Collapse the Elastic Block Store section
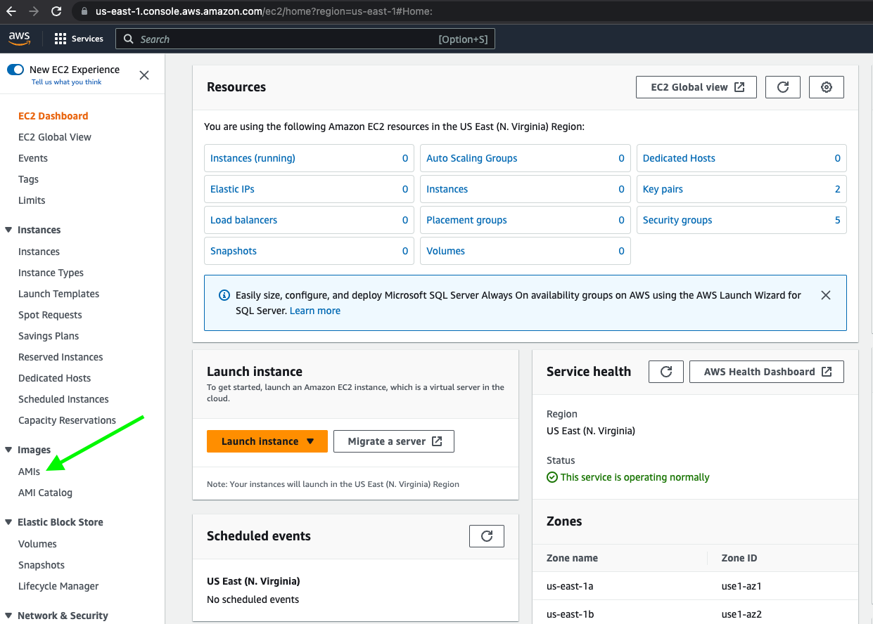This screenshot has height=624, width=873. 8,522
